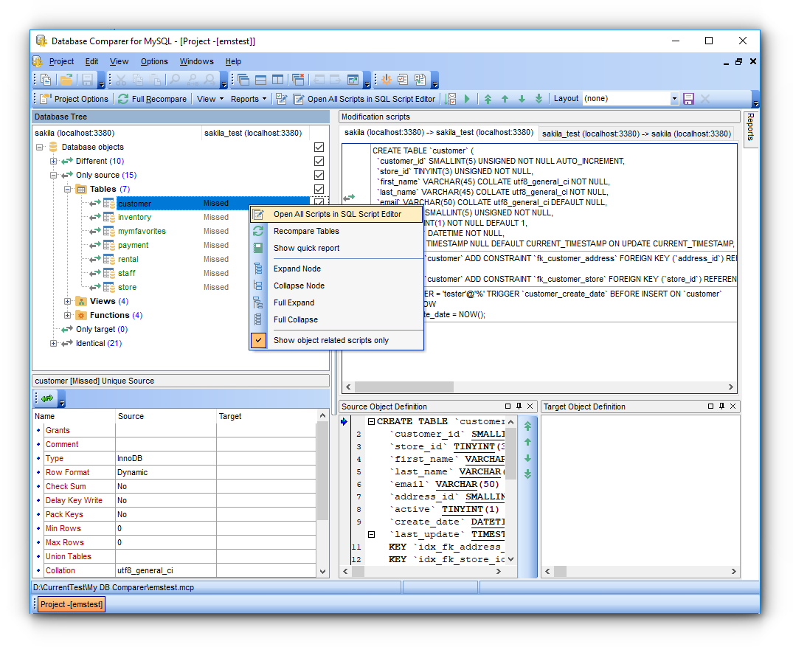Toggle the Only source (15) checkbox
793x647 pixels.
[319, 175]
